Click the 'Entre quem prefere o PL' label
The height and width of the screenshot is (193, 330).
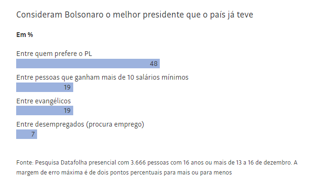click(54, 54)
